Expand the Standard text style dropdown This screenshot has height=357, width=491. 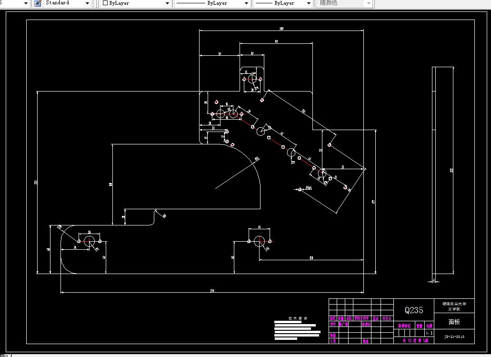(87, 3)
